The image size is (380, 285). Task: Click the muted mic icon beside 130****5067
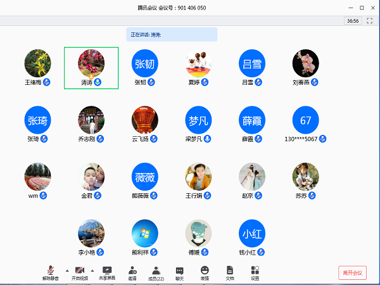pyautogui.click(x=322, y=139)
